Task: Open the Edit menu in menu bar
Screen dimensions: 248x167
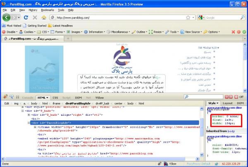Action: tap(13, 10)
